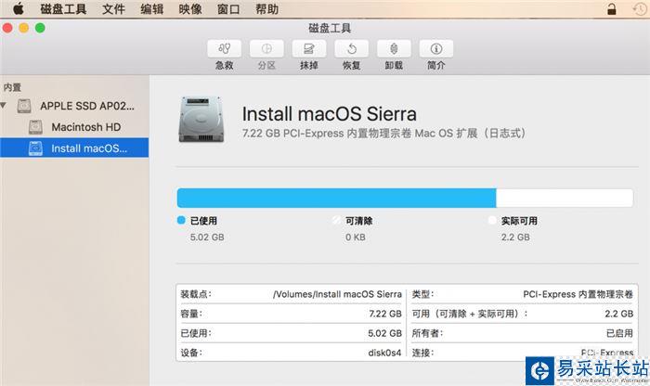
Task: Click the lock icon in menu bar
Action: point(612,9)
